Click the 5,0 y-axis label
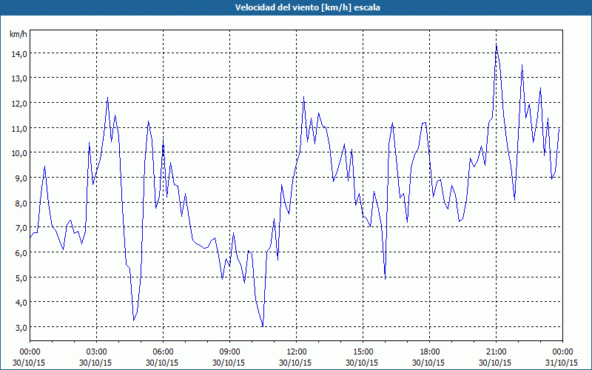Screen dimensions: 592x370 (x=21, y=278)
